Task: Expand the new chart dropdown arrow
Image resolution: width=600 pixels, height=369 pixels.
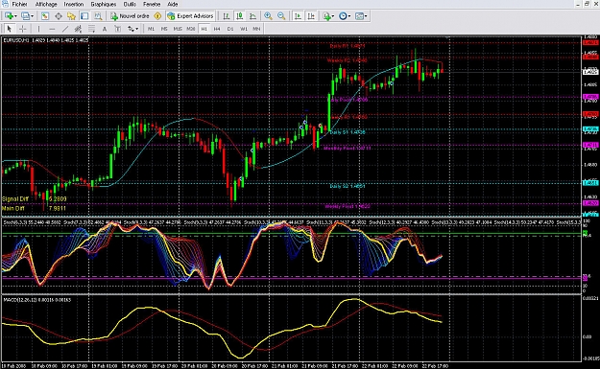Action: point(16,16)
